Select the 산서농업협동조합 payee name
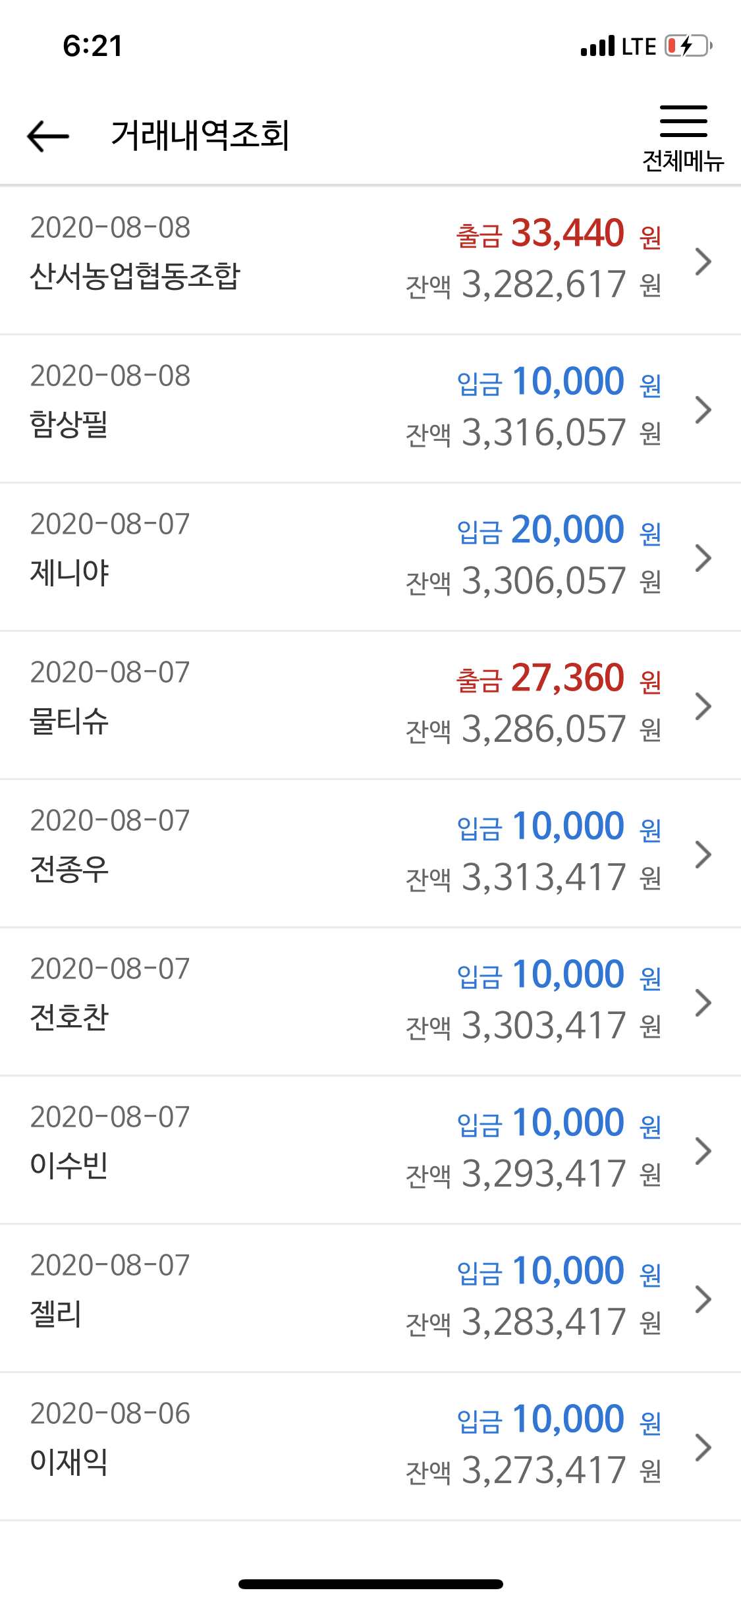 coord(136,276)
